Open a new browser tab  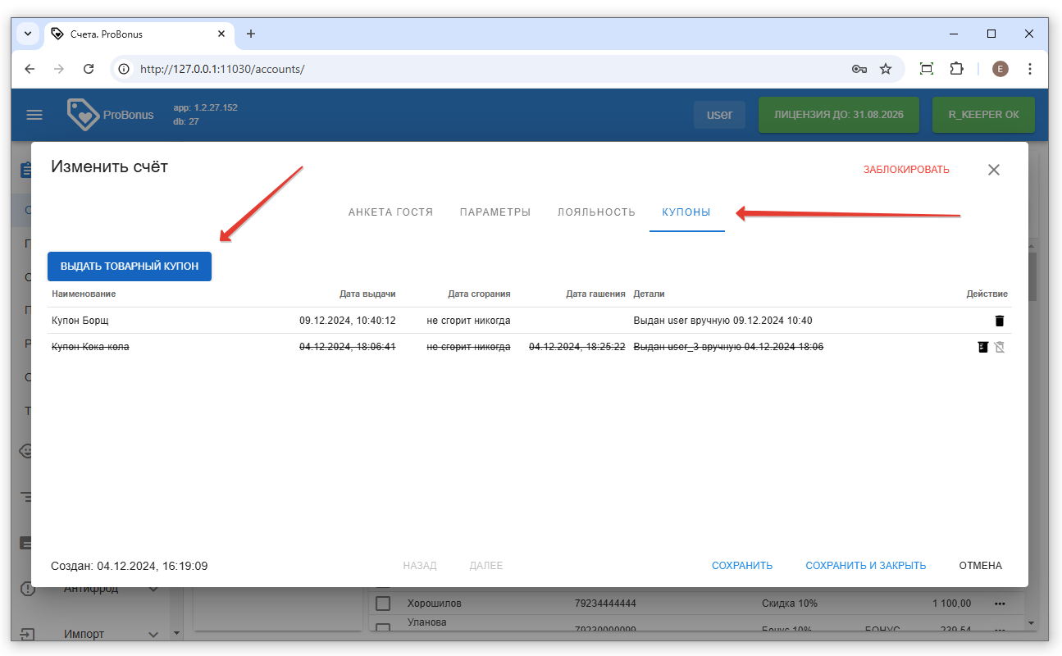point(251,34)
